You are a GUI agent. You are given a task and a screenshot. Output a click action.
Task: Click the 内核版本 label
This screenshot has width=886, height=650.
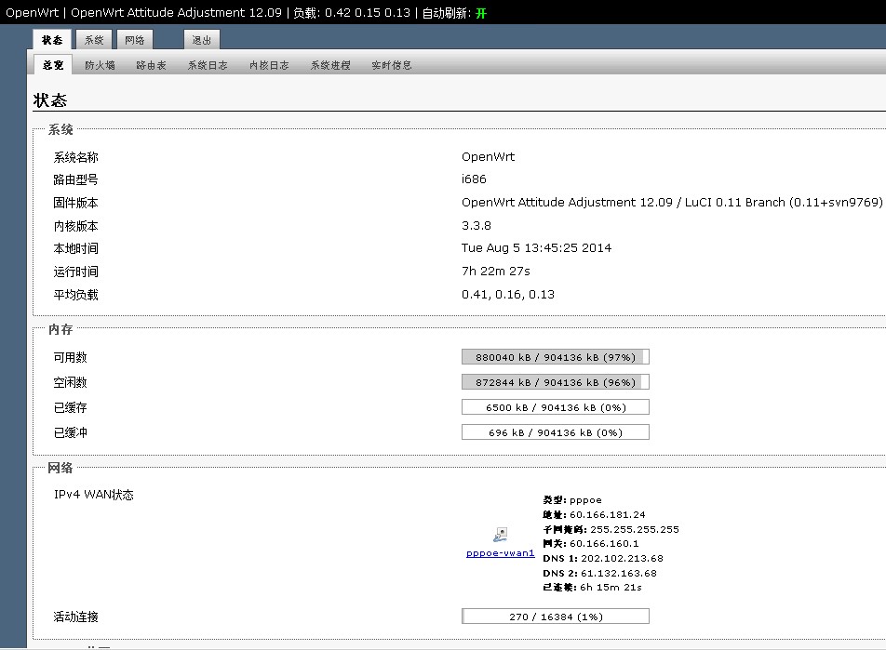click(75, 226)
